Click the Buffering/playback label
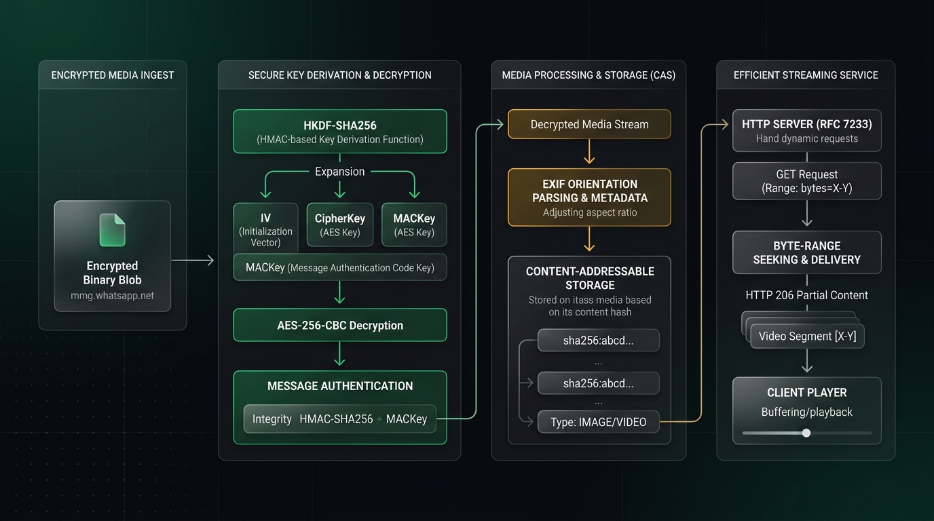The image size is (934, 521). (807, 412)
